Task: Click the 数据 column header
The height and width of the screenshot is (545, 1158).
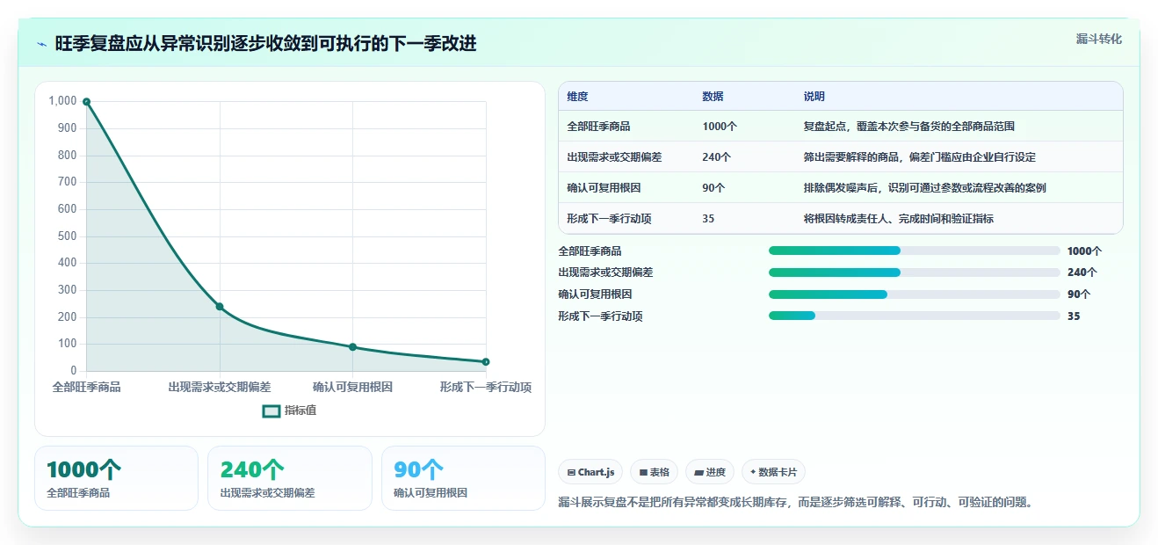Action: pyautogui.click(x=713, y=97)
